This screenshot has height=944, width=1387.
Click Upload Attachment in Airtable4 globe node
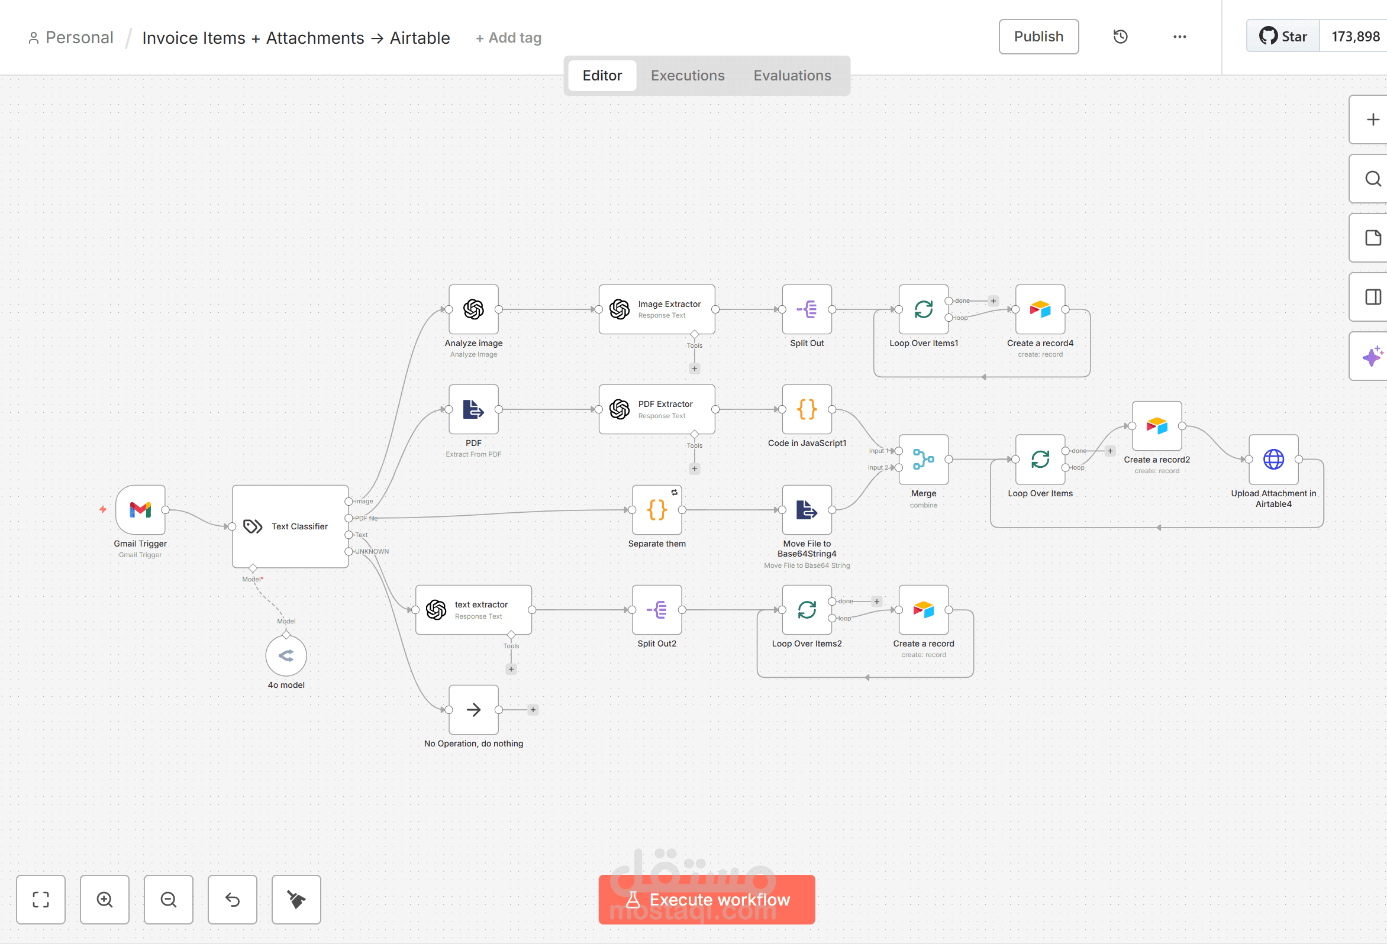[x=1273, y=459]
